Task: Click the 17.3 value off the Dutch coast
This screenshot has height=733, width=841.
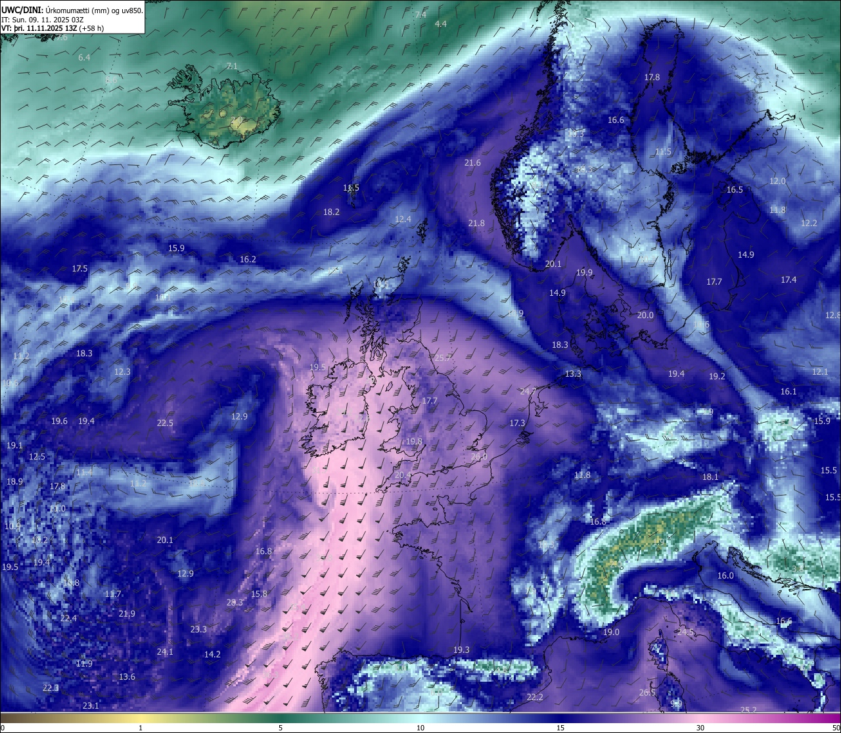Action: (x=517, y=423)
